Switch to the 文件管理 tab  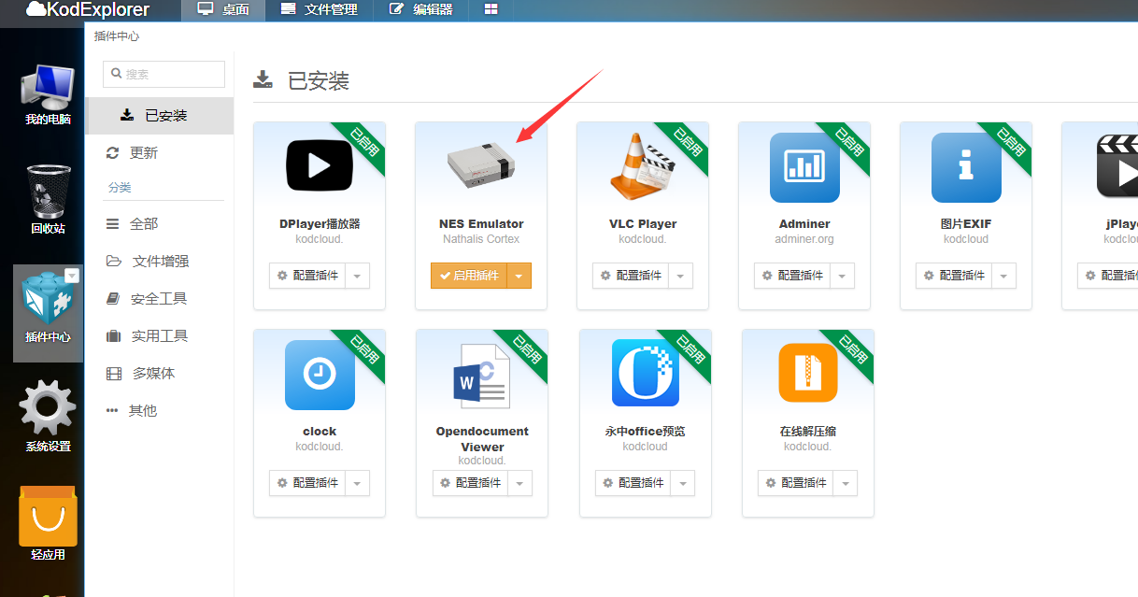tap(320, 10)
